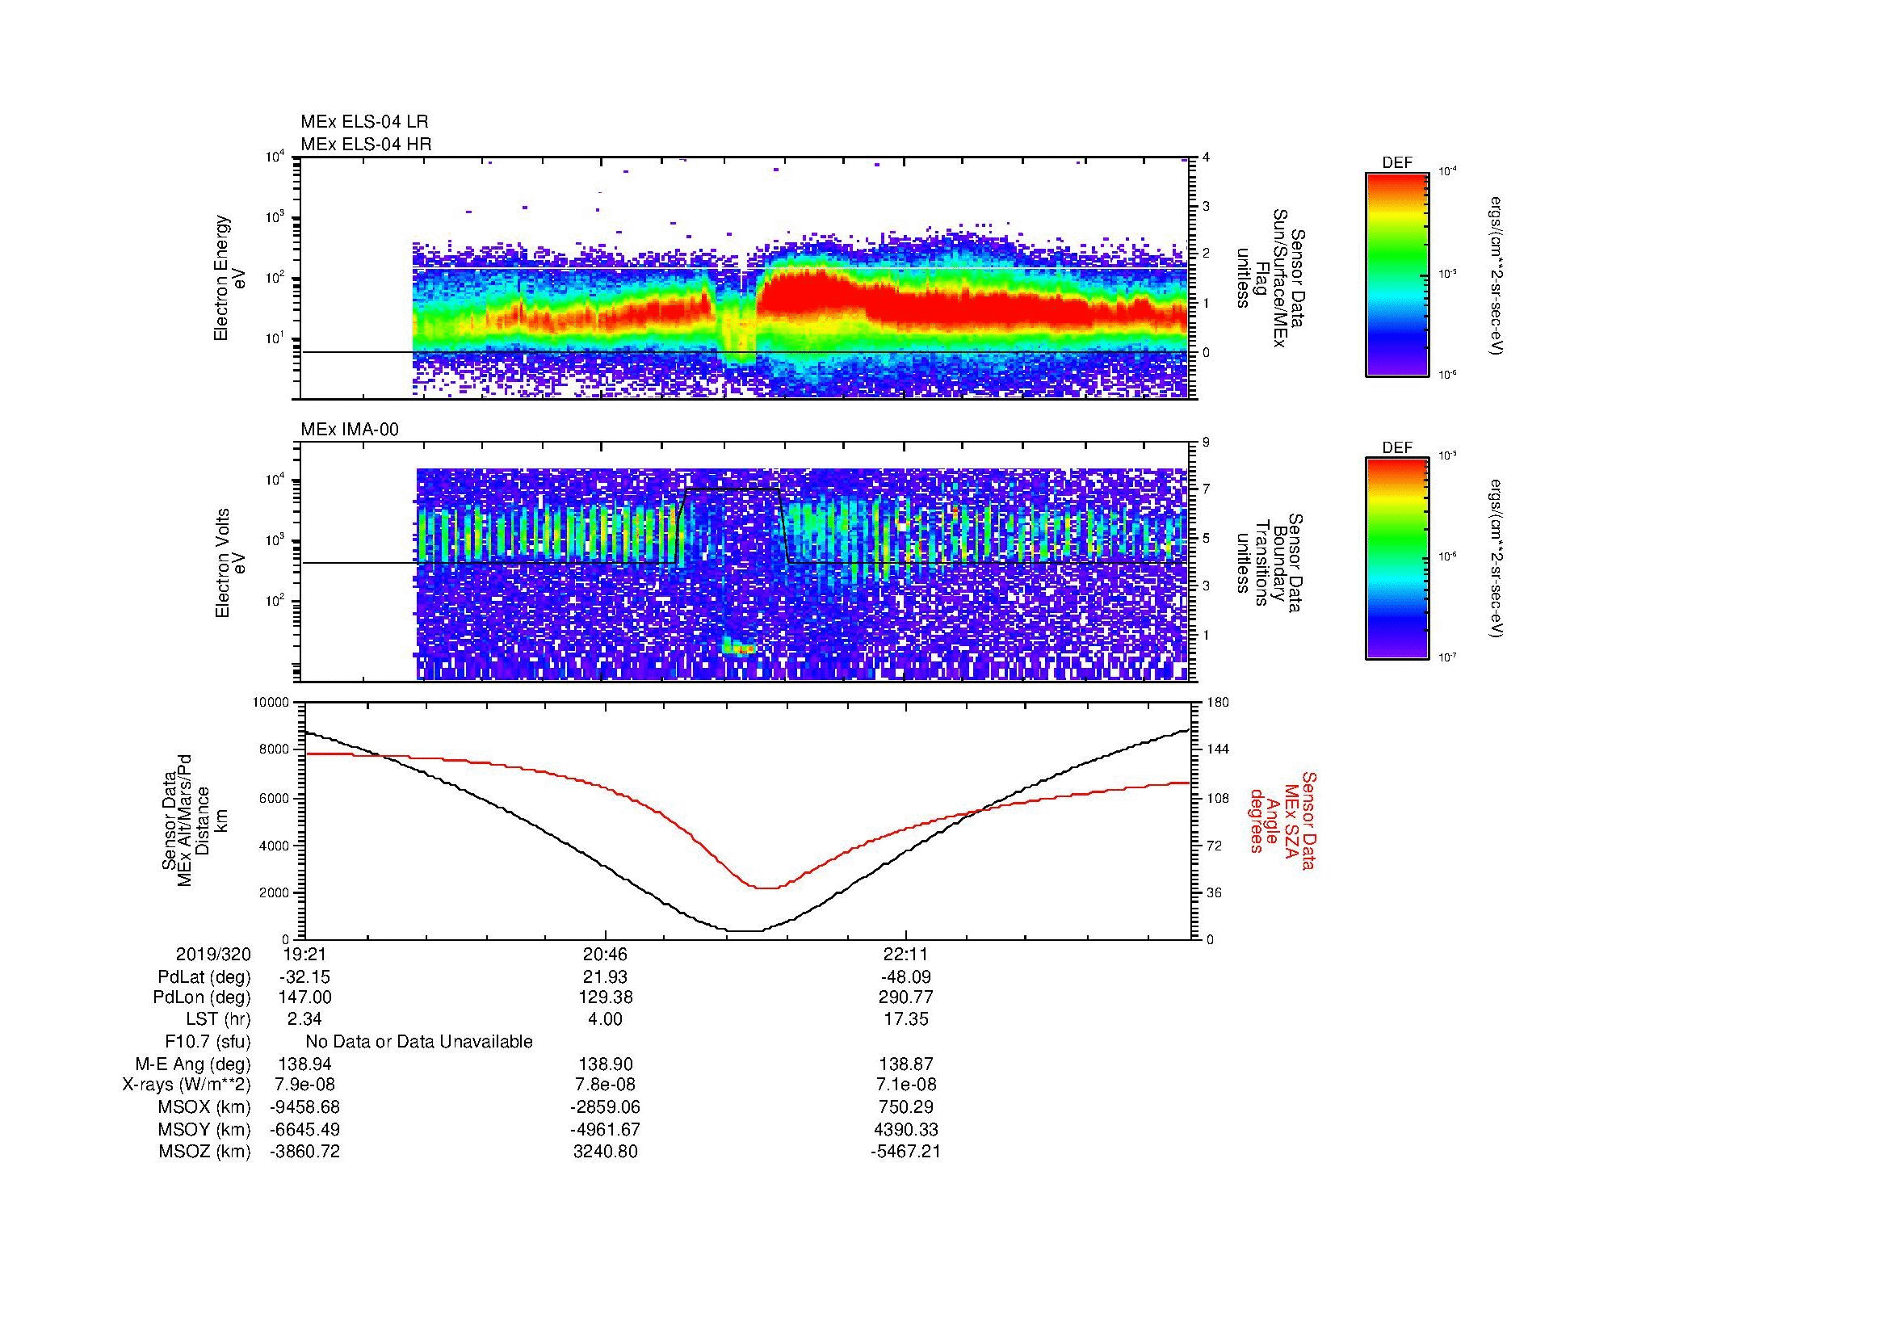
Task: Click the minimum of the red SZA curve
Action: [x=766, y=888]
